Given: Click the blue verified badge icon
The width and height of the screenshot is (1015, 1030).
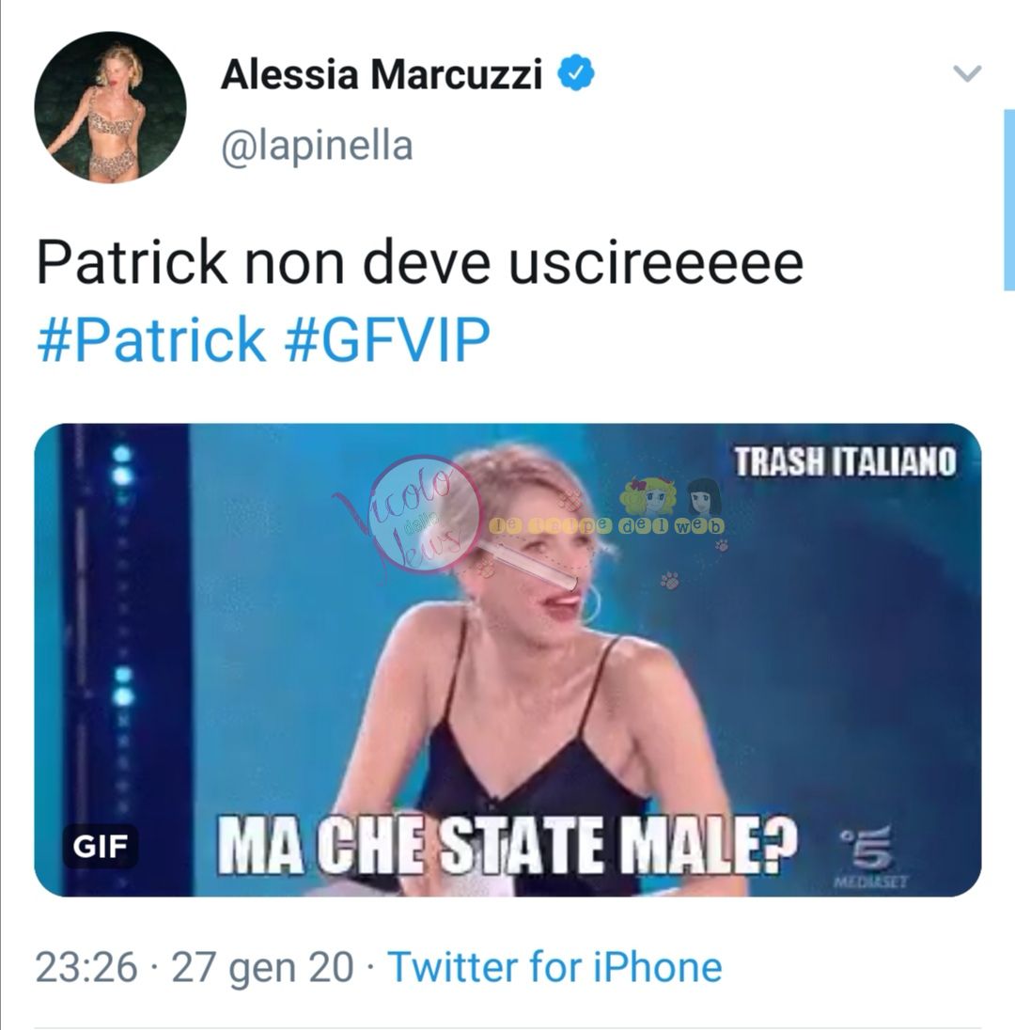Looking at the screenshot, I should [x=576, y=73].
